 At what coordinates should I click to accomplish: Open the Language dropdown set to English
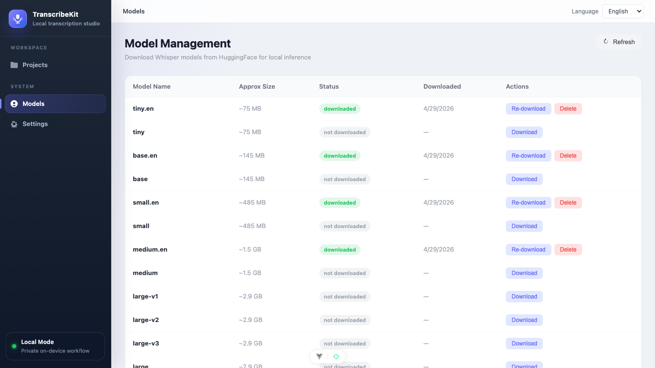point(622,11)
